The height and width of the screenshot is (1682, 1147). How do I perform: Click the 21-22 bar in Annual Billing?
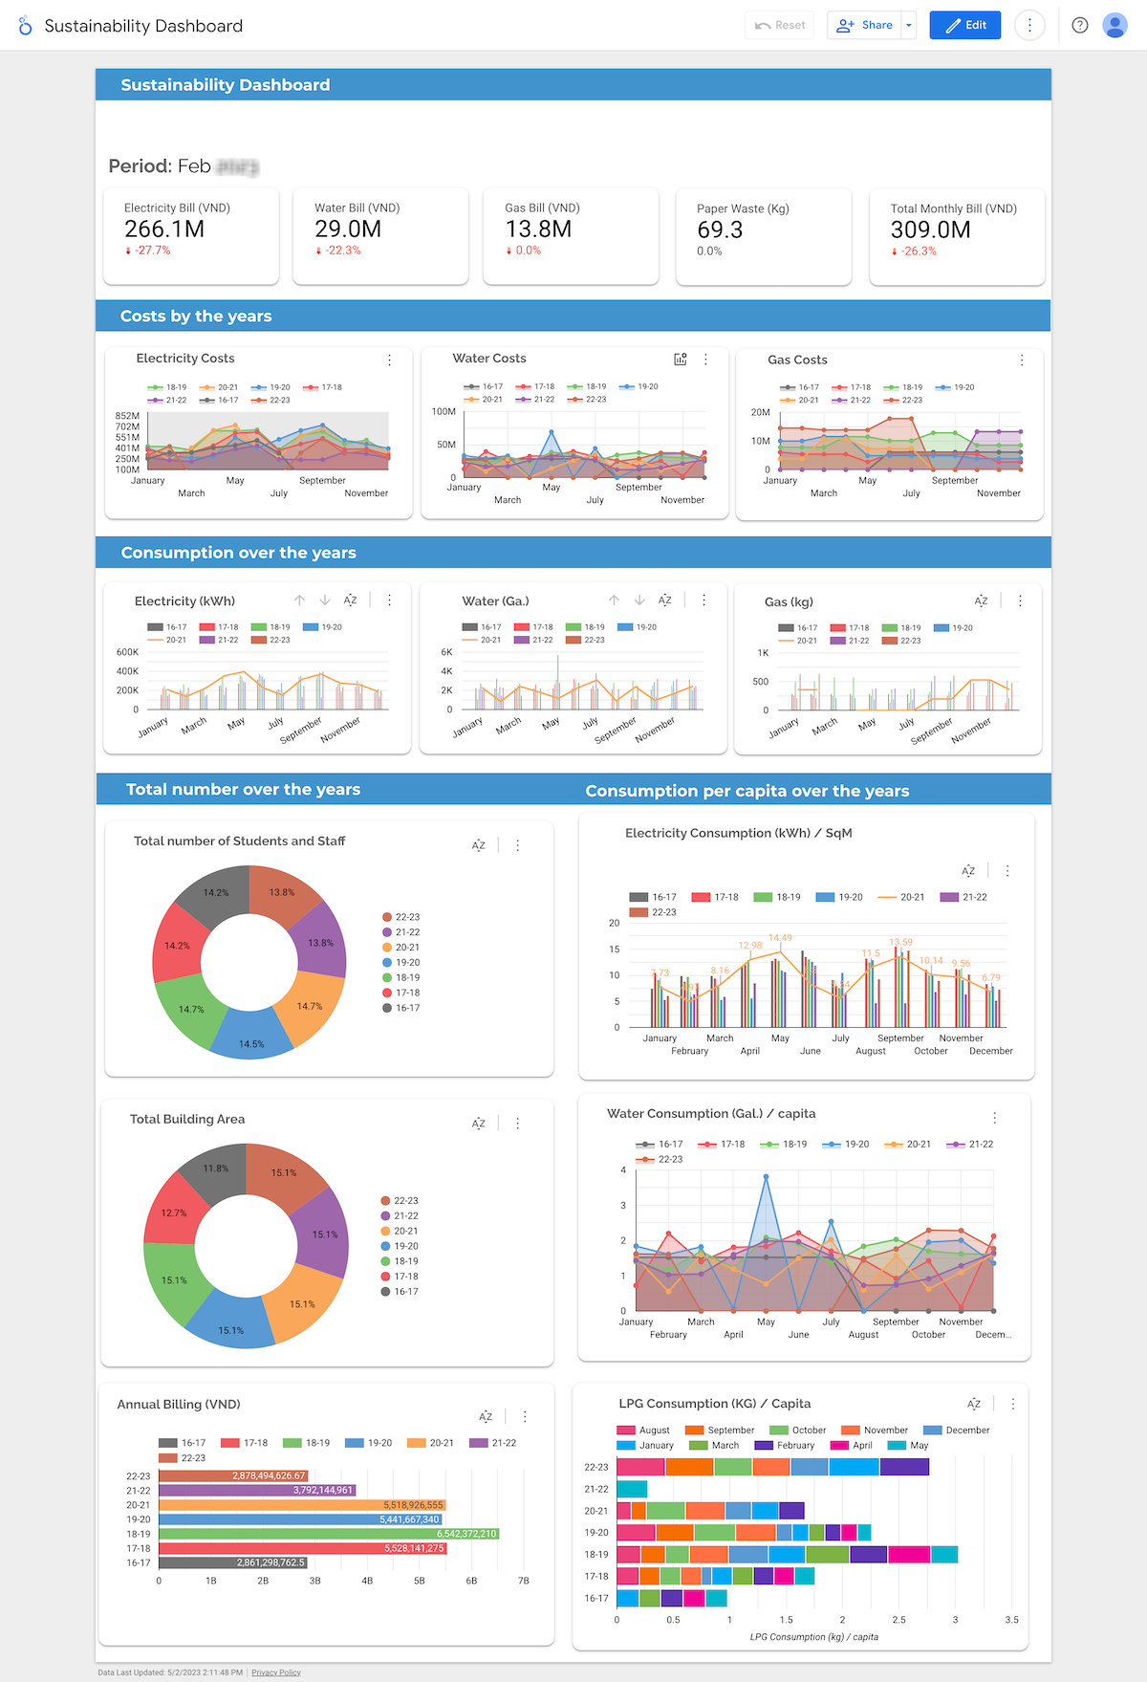click(x=257, y=1490)
